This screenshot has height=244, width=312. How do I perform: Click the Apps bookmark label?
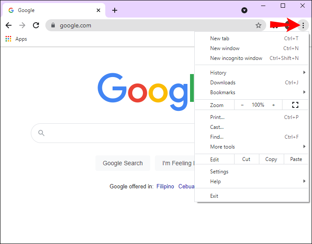21,39
